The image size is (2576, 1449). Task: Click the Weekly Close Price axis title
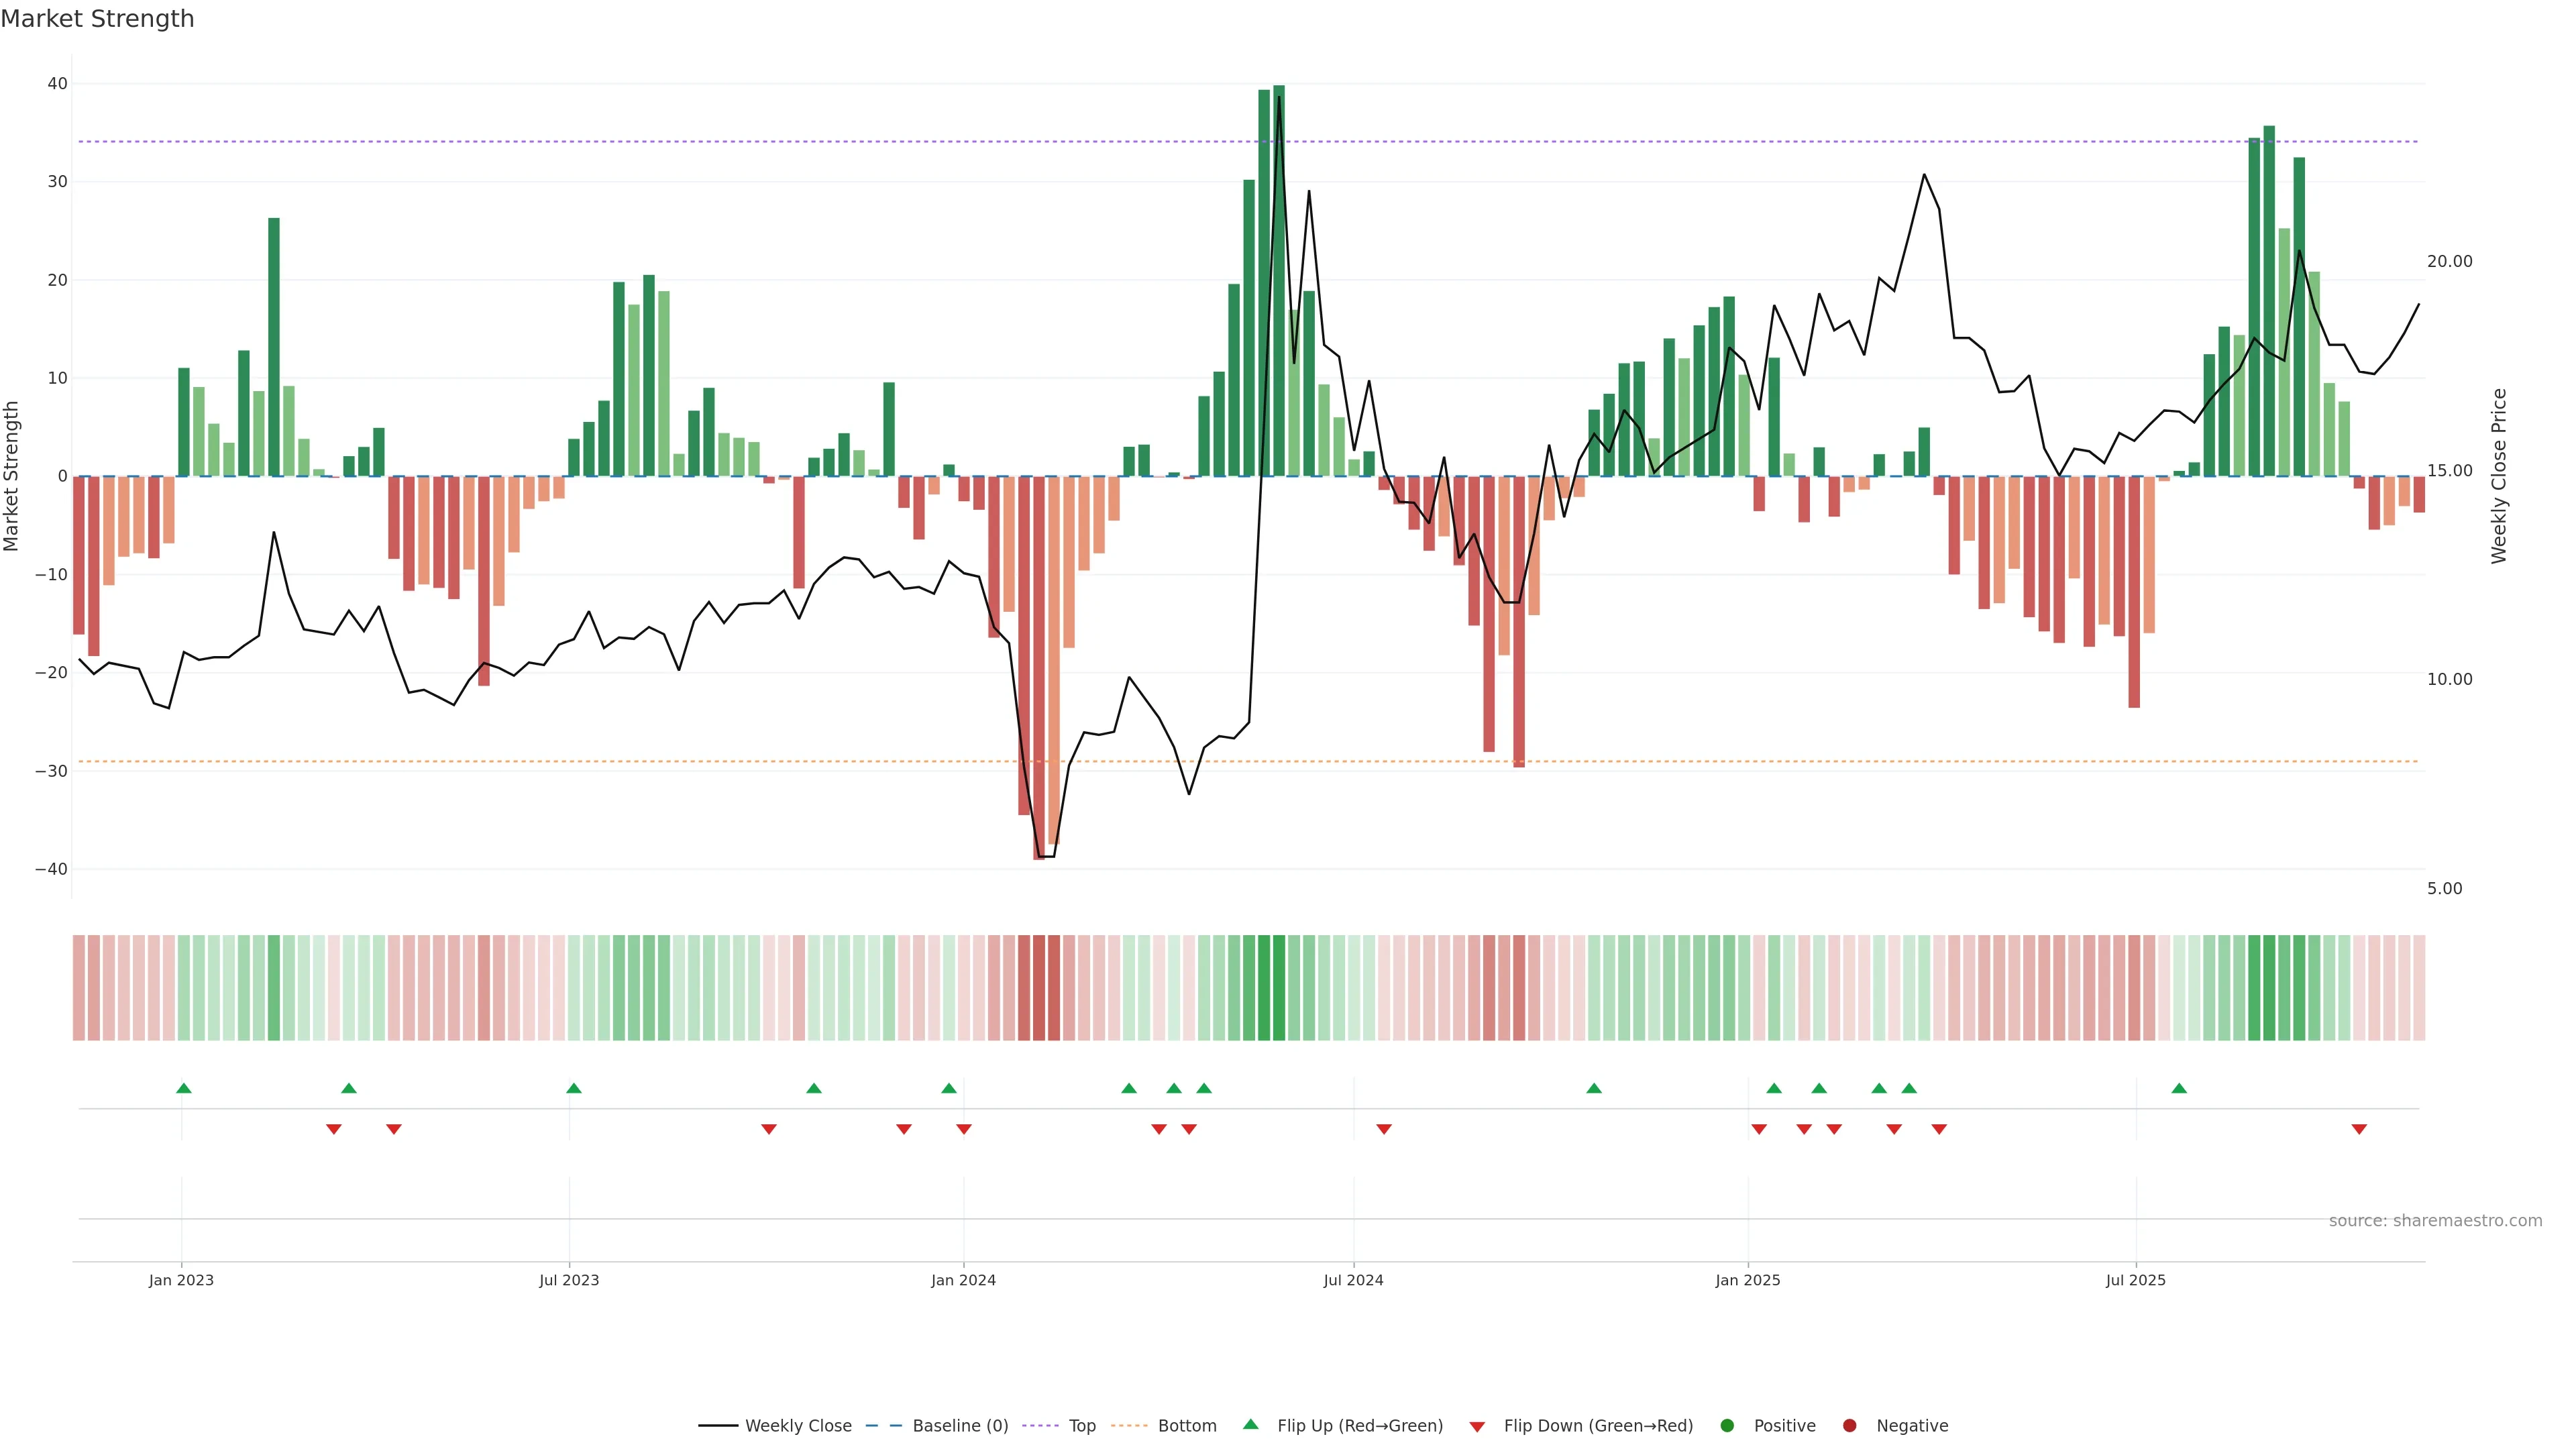pyautogui.click(x=2499, y=476)
